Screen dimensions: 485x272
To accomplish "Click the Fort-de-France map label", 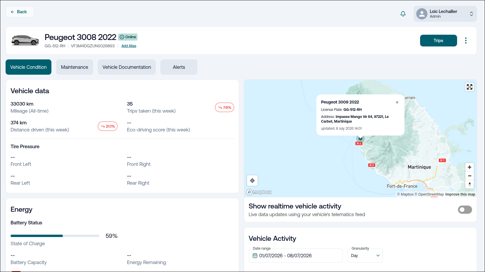I will coord(402,186).
